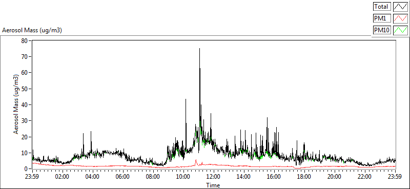This screenshot has width=410, height=189.
Task: Click the 10:00 time axis label
Action: coord(183,177)
